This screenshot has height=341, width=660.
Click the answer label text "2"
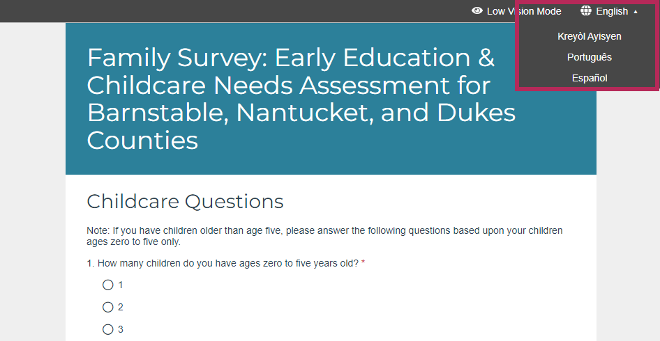coord(121,308)
